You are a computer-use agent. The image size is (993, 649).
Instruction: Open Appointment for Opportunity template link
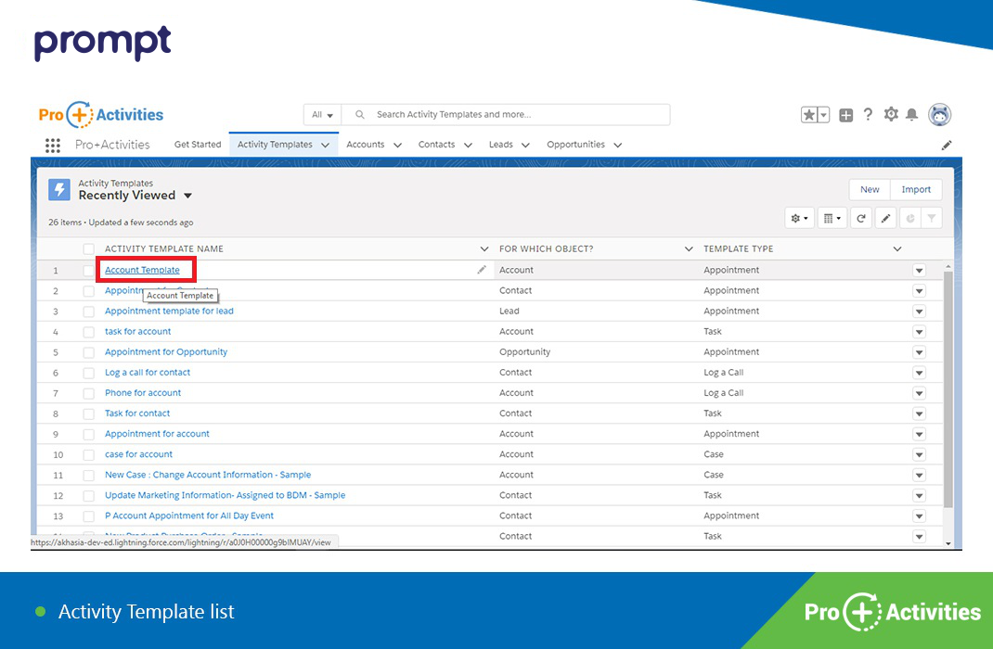[x=166, y=352]
